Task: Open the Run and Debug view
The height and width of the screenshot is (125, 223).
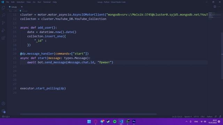Action: (3, 30)
